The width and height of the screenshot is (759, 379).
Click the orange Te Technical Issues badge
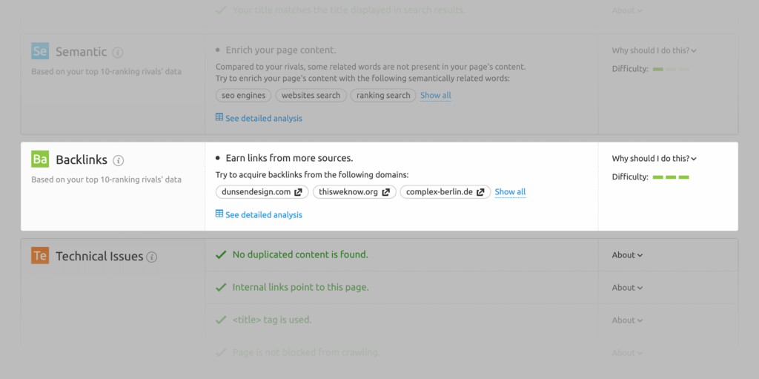coord(40,256)
